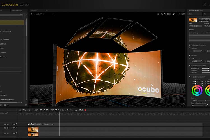Switch to the Control tab
The height and width of the screenshot is (140, 210).
(24, 5)
